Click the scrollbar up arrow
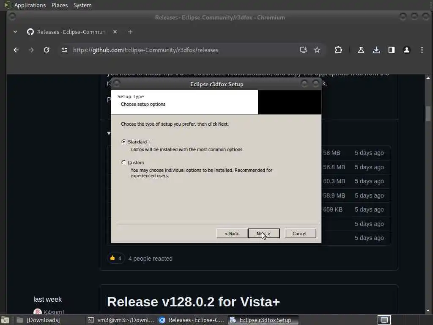 428,78
